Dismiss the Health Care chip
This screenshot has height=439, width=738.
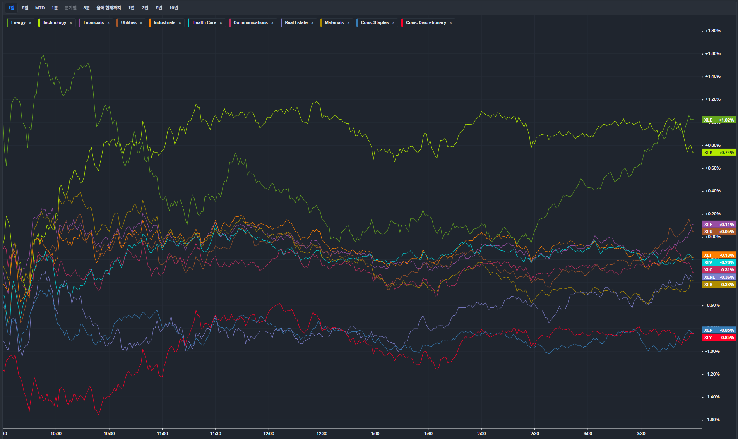pos(221,23)
